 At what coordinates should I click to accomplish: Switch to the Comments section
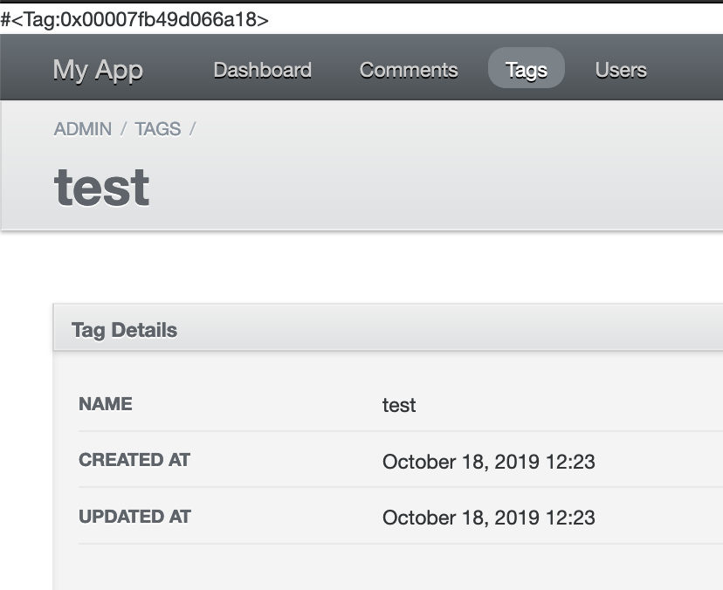click(x=409, y=70)
